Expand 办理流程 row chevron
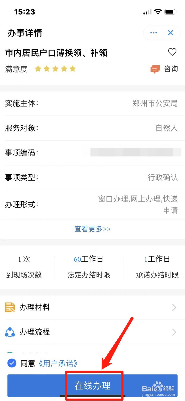The width and height of the screenshot is (185, 401). click(174, 332)
